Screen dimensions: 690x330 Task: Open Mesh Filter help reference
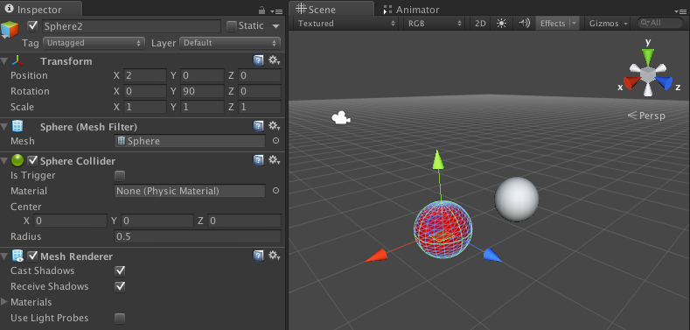click(259, 126)
